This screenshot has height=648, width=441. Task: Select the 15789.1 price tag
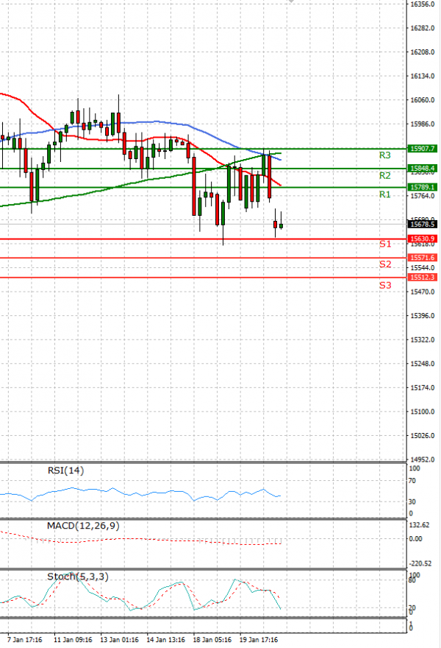coord(423,187)
